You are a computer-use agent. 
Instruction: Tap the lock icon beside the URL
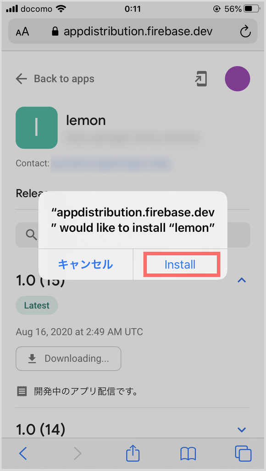click(55, 32)
